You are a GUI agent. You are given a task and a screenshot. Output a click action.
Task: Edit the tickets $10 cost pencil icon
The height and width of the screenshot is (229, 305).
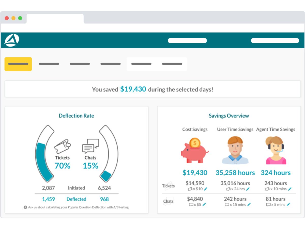(x=206, y=189)
